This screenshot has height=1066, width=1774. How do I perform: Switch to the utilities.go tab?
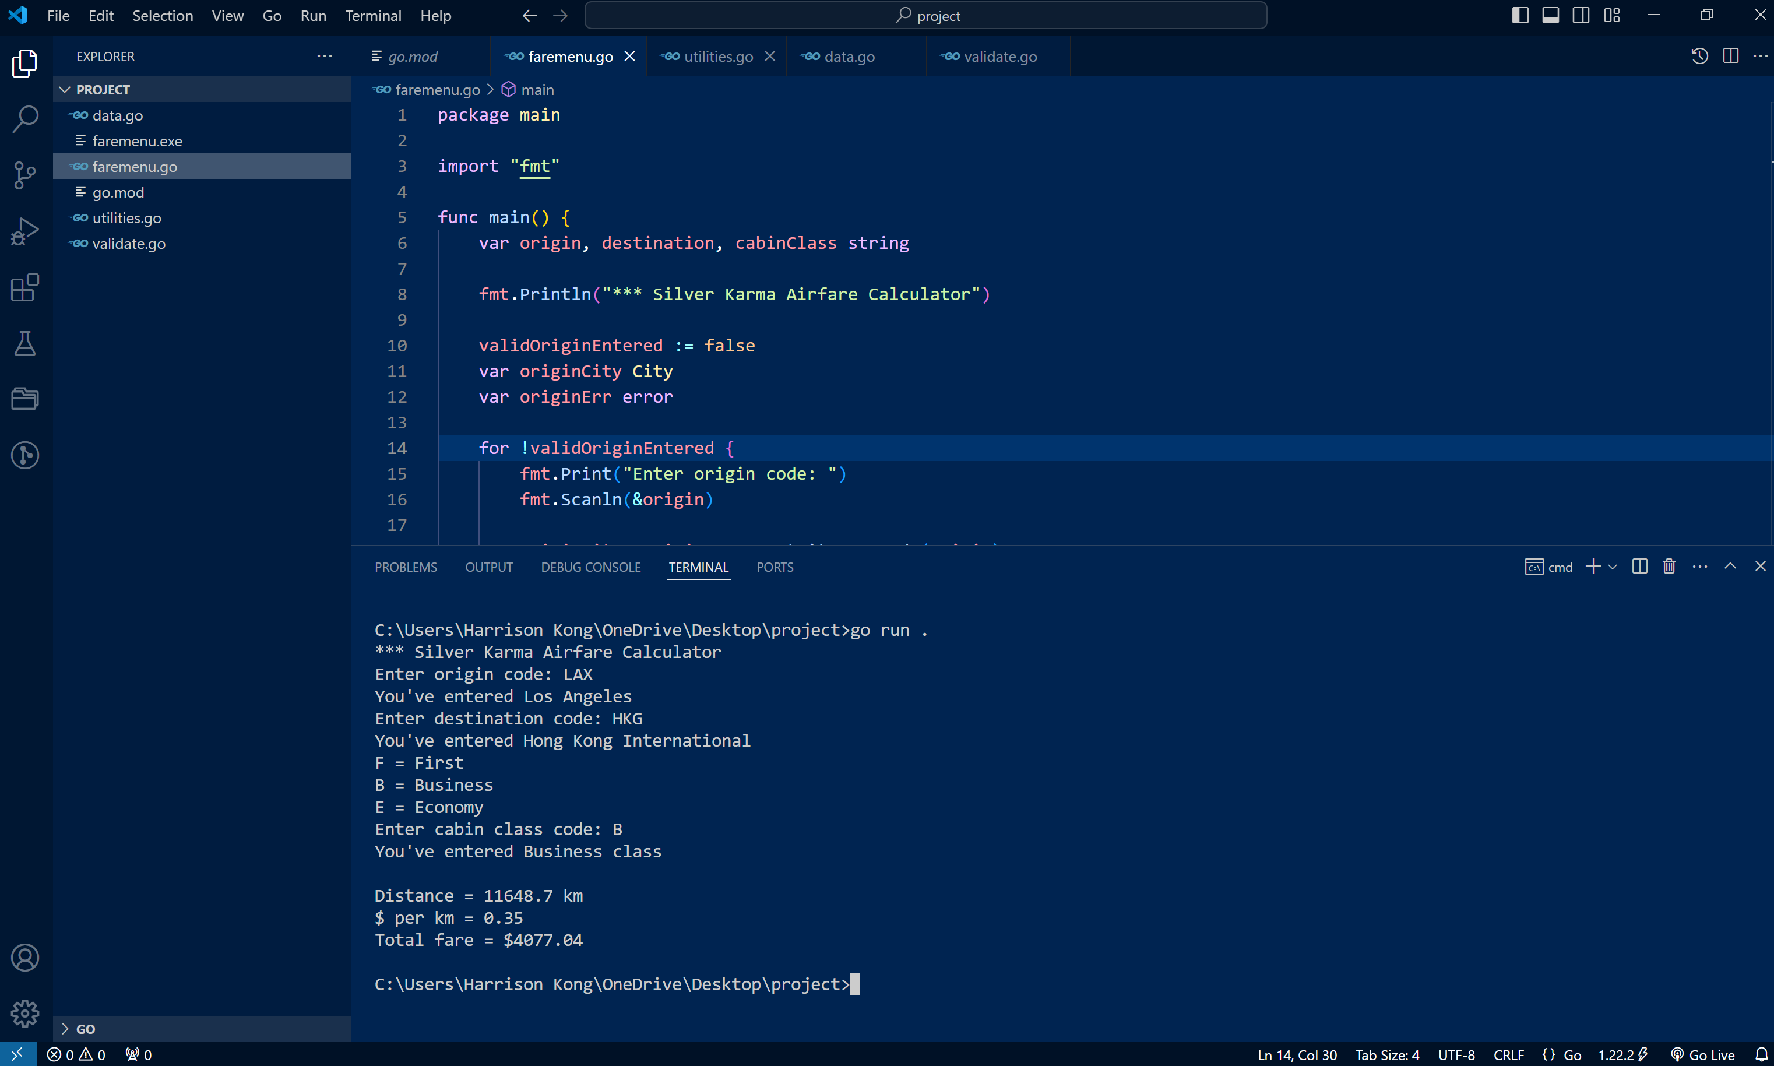(x=717, y=56)
